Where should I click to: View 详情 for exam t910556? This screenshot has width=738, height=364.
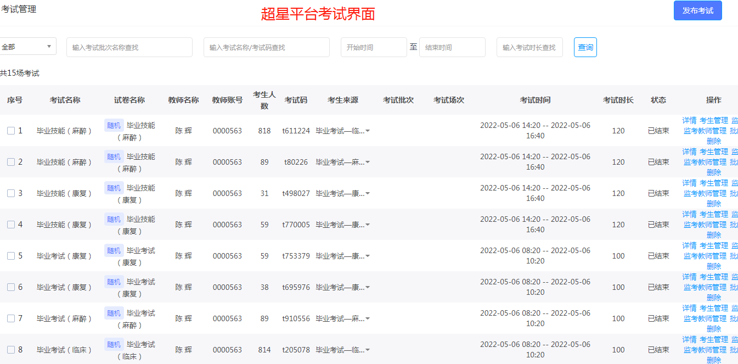pyautogui.click(x=689, y=308)
